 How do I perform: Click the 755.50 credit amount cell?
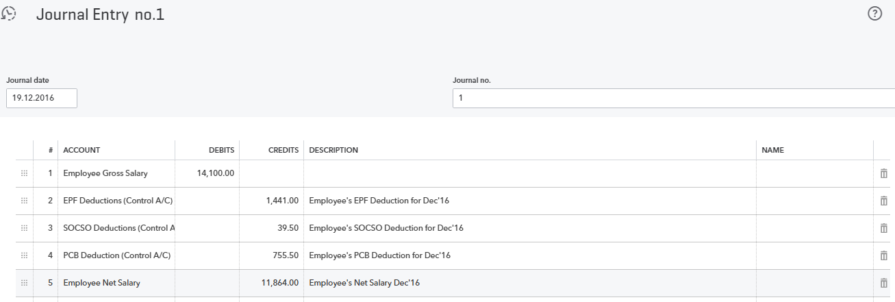click(272, 255)
